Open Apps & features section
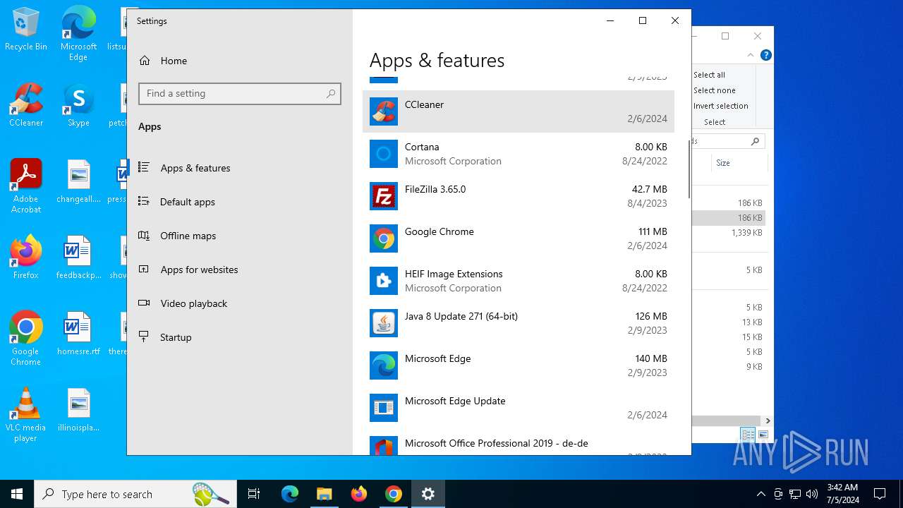 [x=240, y=168]
